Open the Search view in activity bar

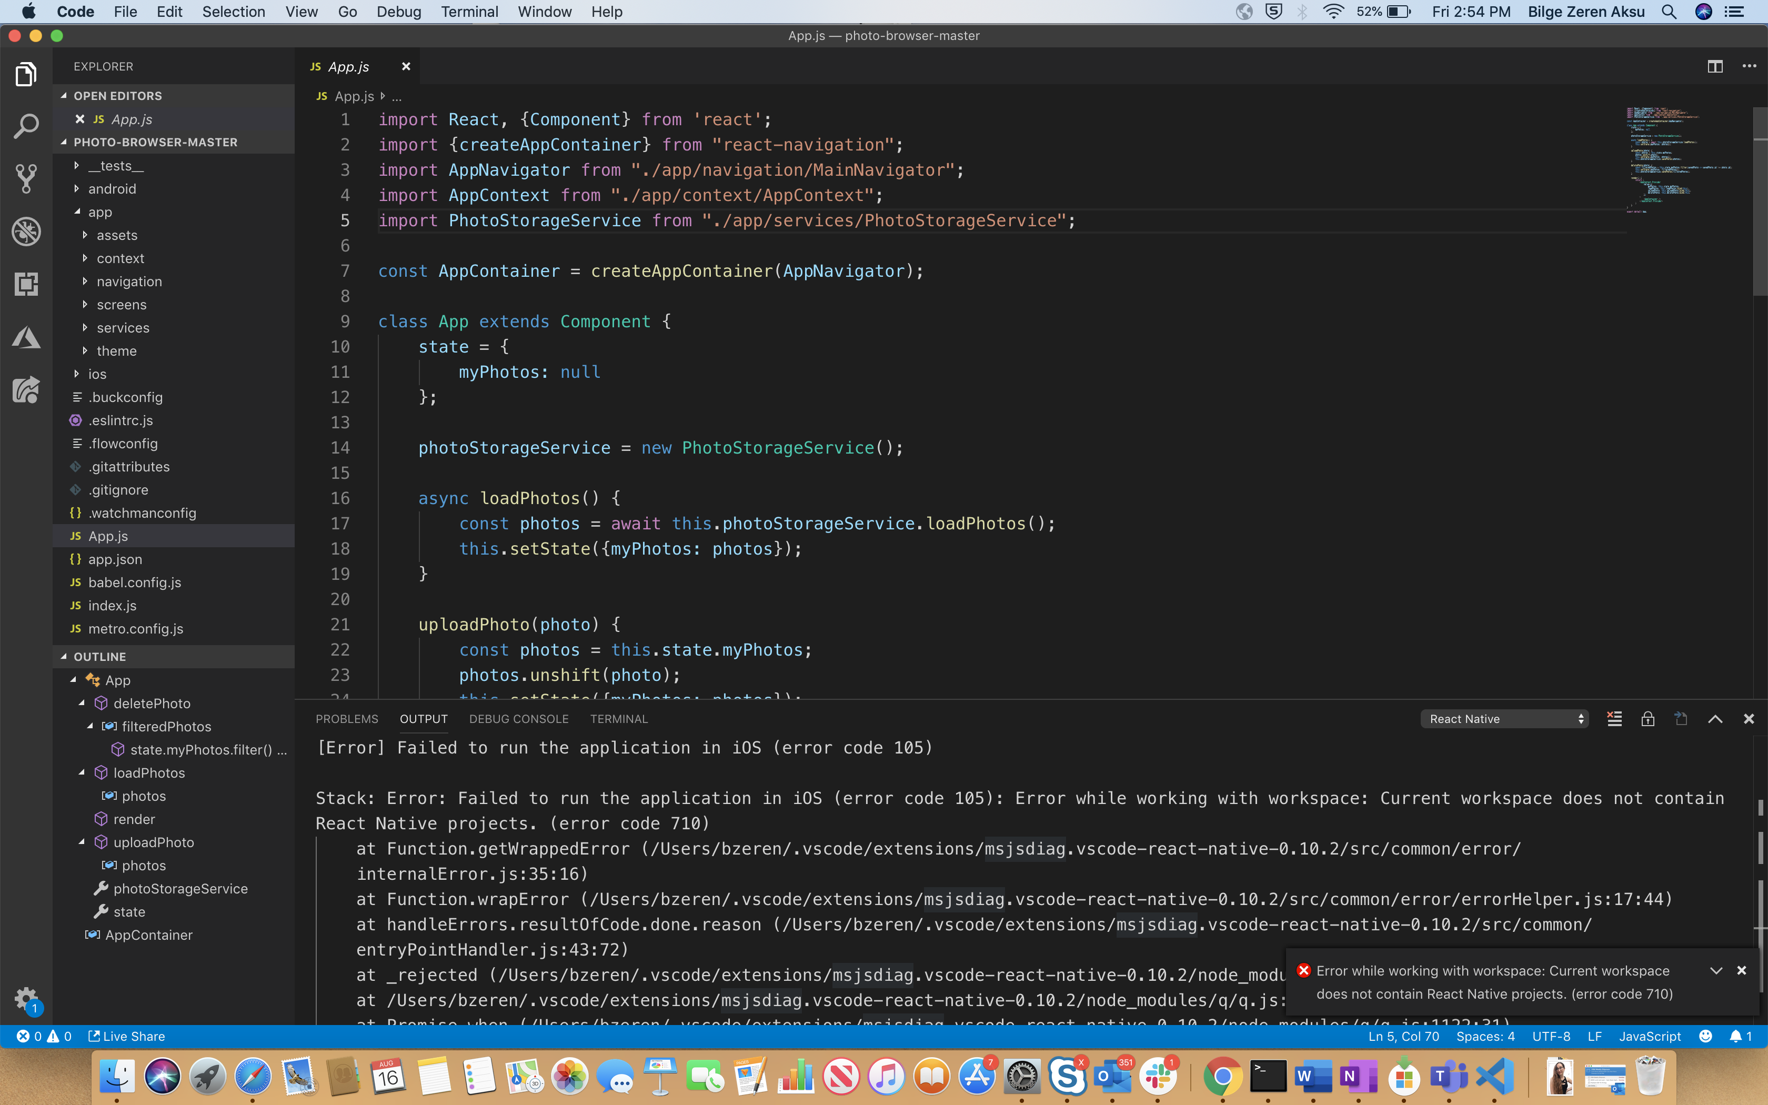[26, 126]
